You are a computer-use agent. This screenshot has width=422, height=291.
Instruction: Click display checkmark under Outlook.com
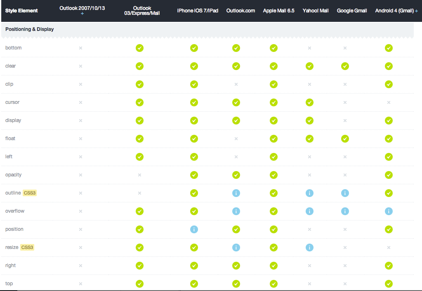pyautogui.click(x=236, y=120)
